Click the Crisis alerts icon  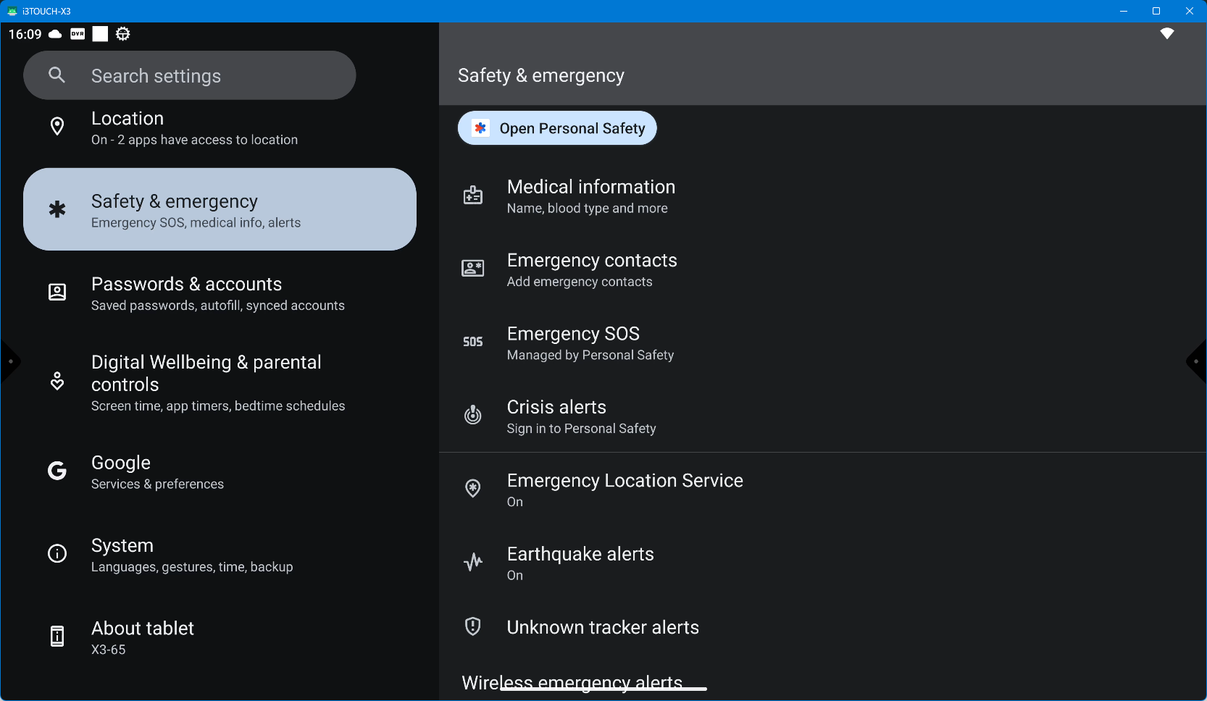(x=472, y=415)
